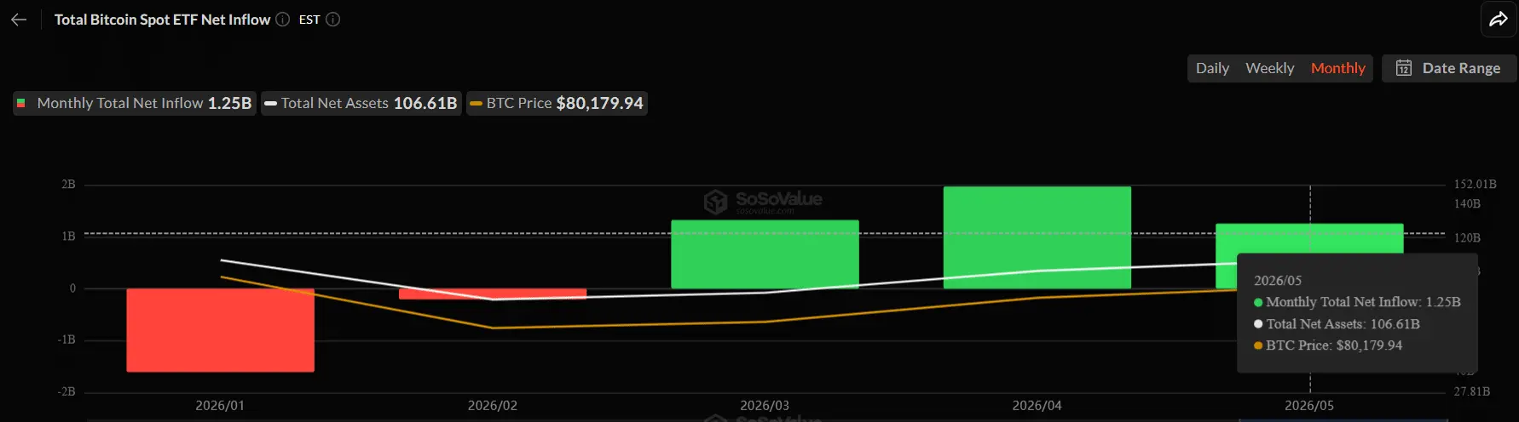Click the 2026/05 axis label

click(1309, 406)
